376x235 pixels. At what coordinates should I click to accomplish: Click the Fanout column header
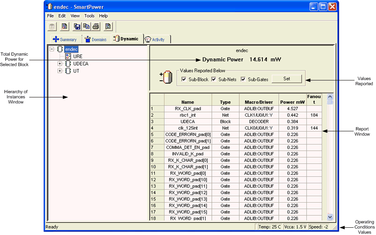click(314, 99)
